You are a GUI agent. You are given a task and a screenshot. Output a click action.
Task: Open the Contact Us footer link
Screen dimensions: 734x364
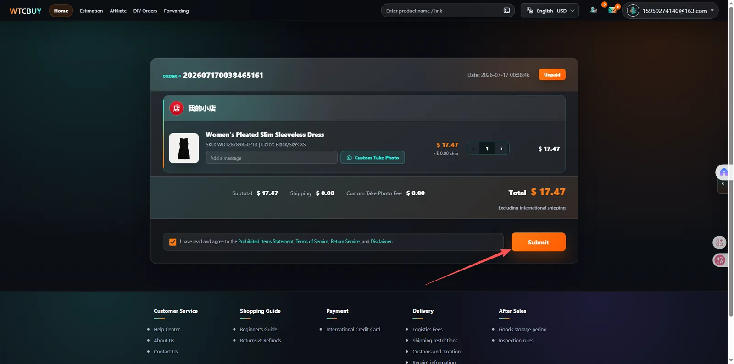tap(166, 352)
